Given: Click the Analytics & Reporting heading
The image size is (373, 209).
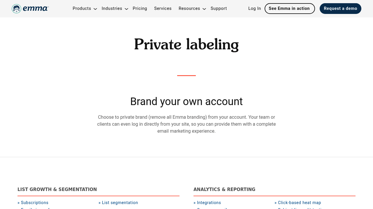Looking at the screenshot, I should tap(224, 190).
